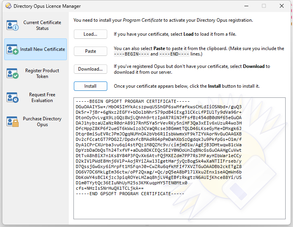
Task: Click the Load... button
Action: coord(91,34)
